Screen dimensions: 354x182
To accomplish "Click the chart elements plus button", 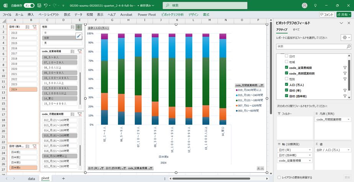I will click(79, 27).
